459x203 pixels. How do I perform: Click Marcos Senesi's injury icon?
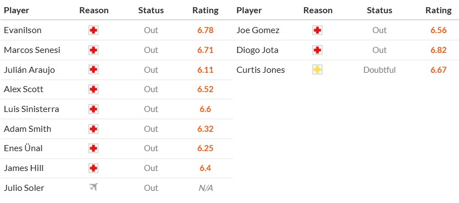click(93, 50)
